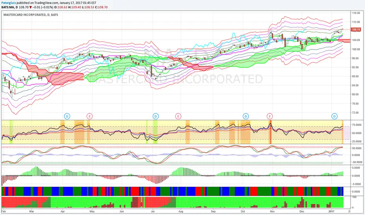Screen dimensions: 365x215
Task: Open the Petergluis author link
Action: point(9,3)
